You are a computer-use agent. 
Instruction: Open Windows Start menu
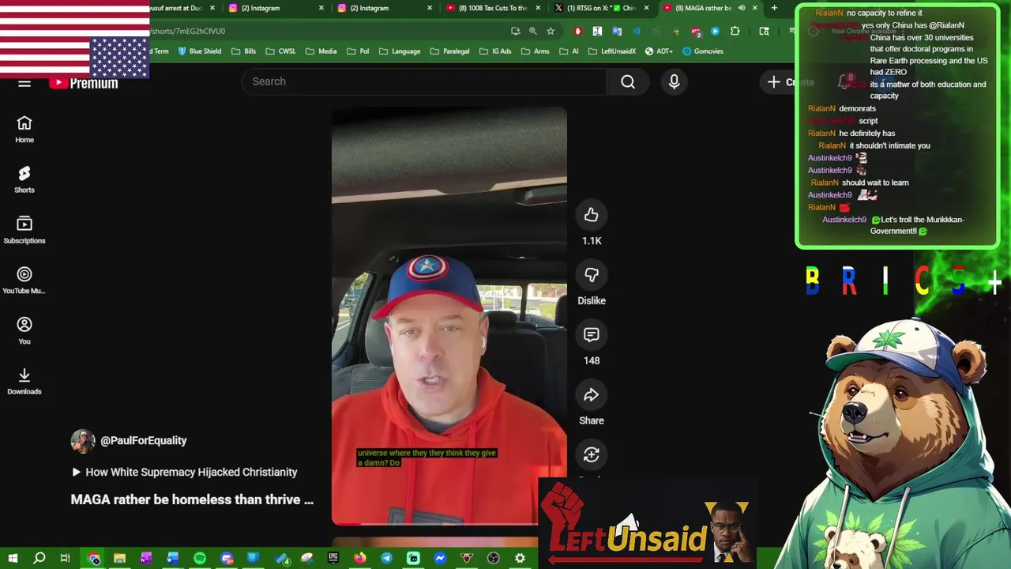pyautogui.click(x=13, y=559)
